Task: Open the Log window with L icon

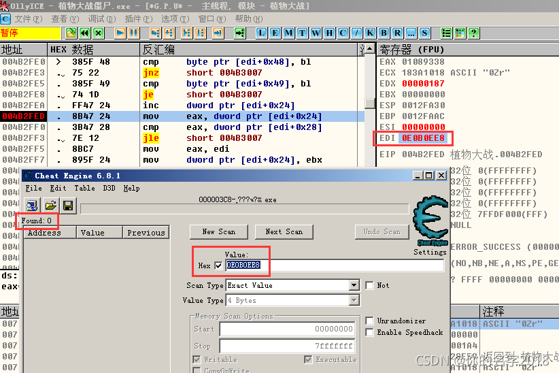Action: (x=261, y=33)
